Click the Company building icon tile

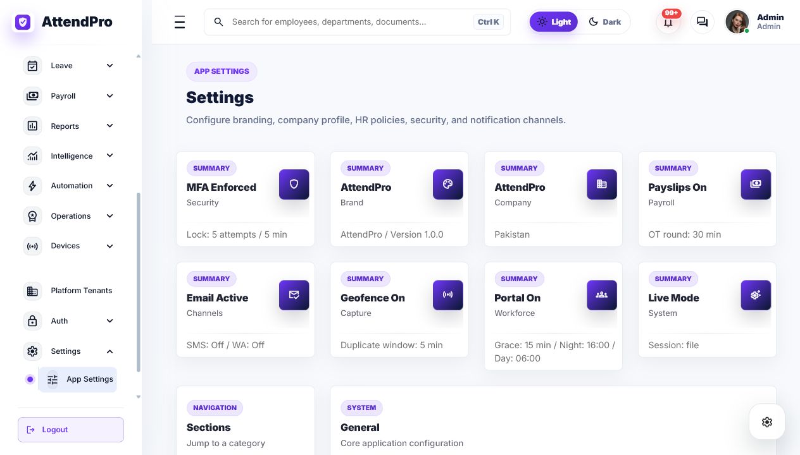pos(601,185)
